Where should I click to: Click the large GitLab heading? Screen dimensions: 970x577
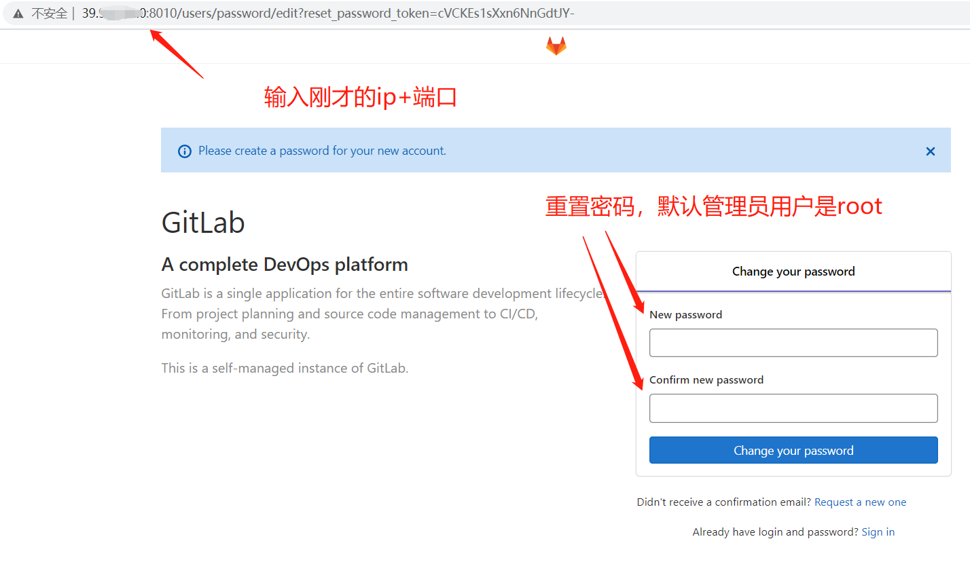click(x=202, y=222)
